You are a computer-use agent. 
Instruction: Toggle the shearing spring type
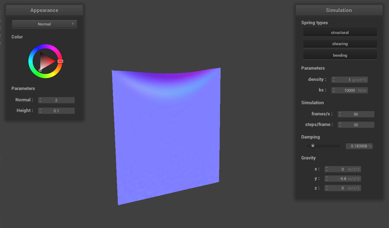[x=340, y=44]
